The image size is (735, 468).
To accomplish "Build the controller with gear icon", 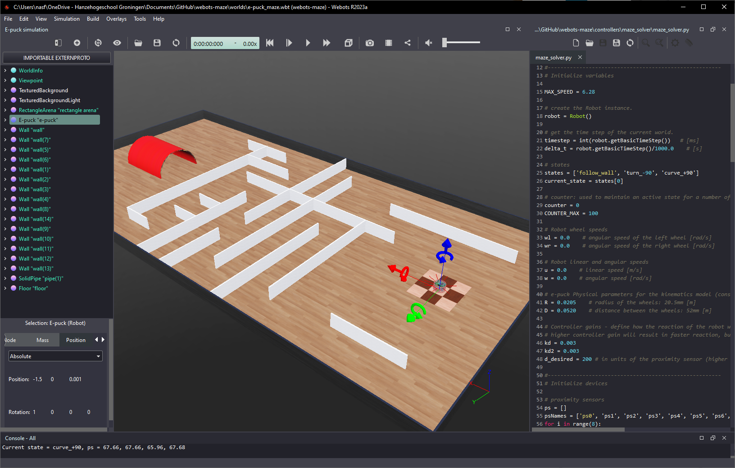I will click(x=675, y=43).
